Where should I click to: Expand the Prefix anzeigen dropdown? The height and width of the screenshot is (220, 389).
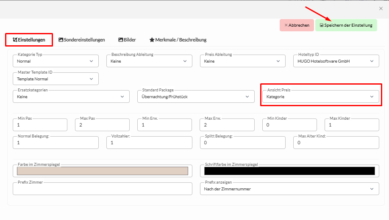[289, 189]
